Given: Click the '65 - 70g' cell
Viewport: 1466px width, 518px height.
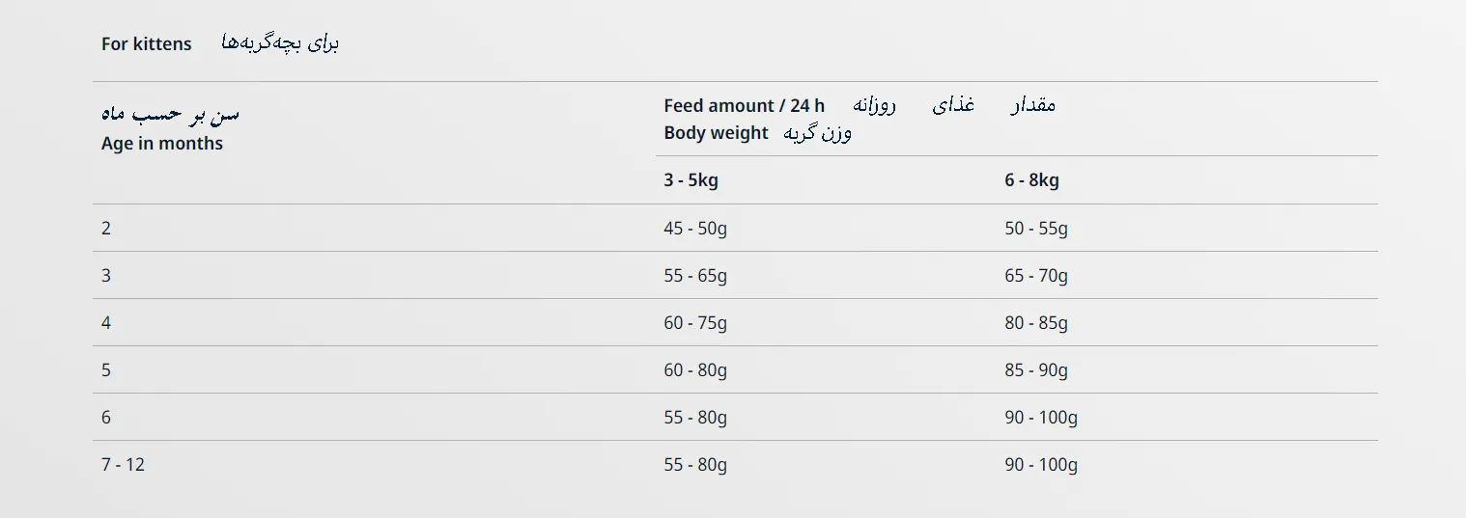Looking at the screenshot, I should (x=1036, y=276).
